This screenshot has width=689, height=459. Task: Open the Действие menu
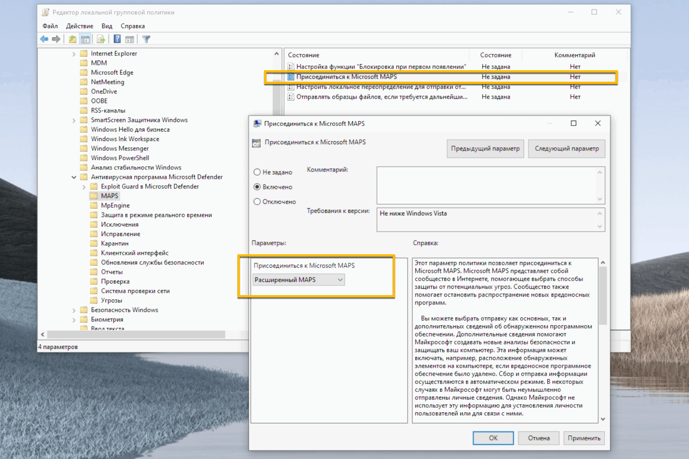point(79,26)
